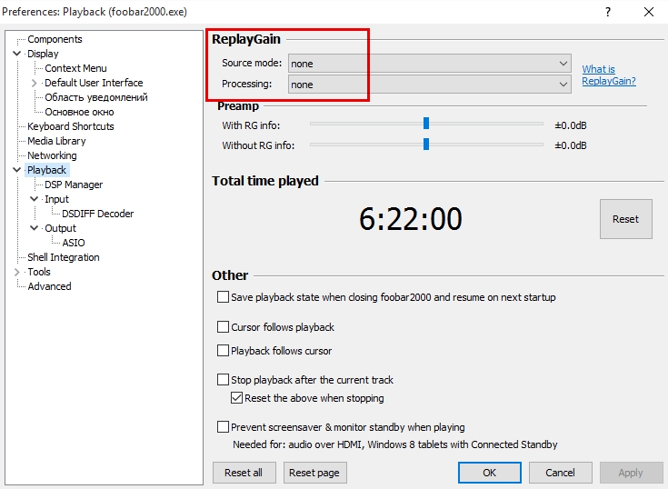
Task: Expand the Tools tree node
Action: (17, 272)
